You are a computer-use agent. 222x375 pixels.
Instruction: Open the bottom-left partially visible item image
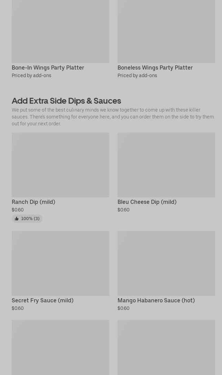pyautogui.click(x=60, y=347)
